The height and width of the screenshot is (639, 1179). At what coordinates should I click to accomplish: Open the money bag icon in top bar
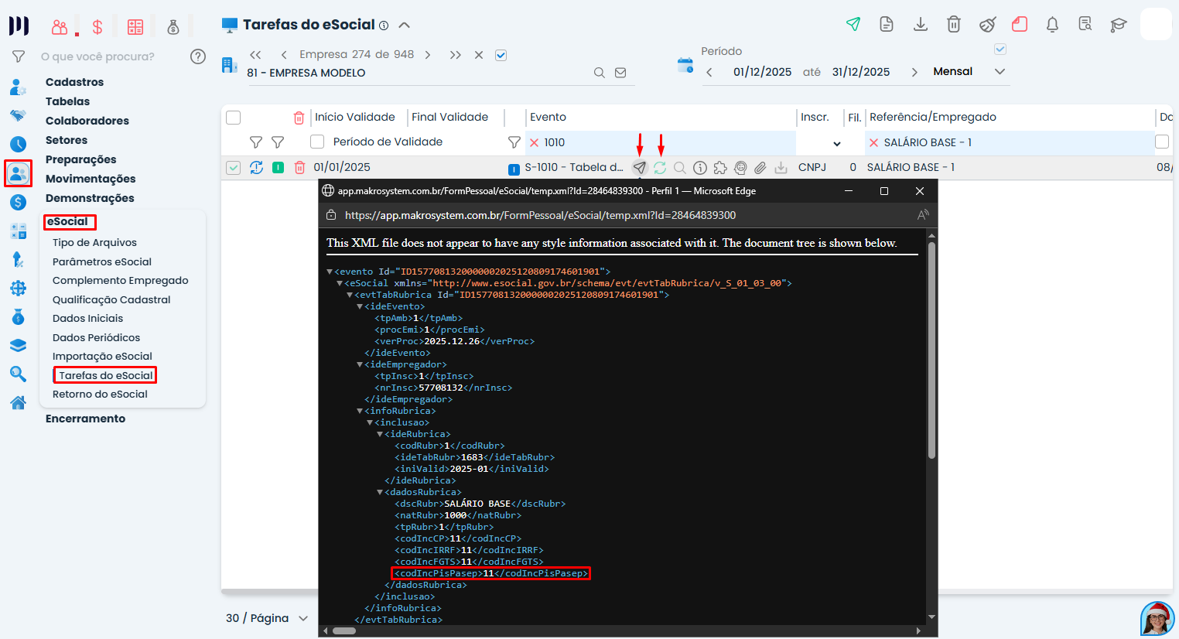(x=173, y=27)
